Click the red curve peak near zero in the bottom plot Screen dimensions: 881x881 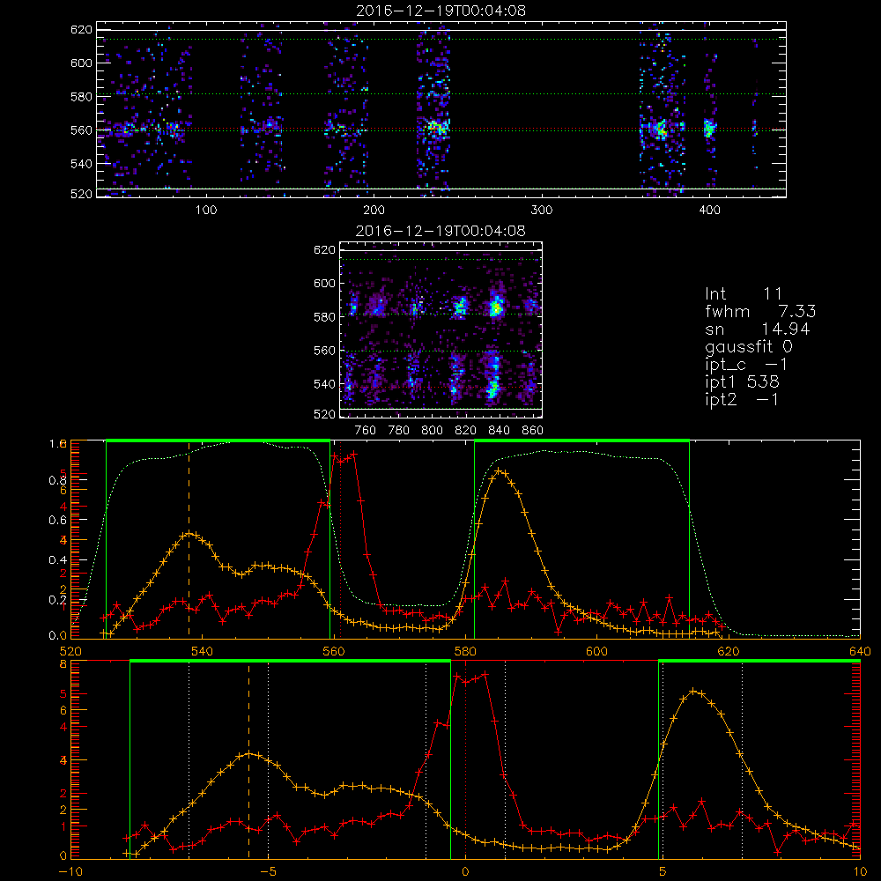point(485,674)
